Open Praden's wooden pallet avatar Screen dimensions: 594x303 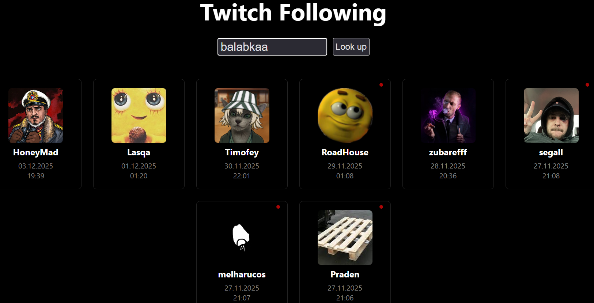(345, 238)
